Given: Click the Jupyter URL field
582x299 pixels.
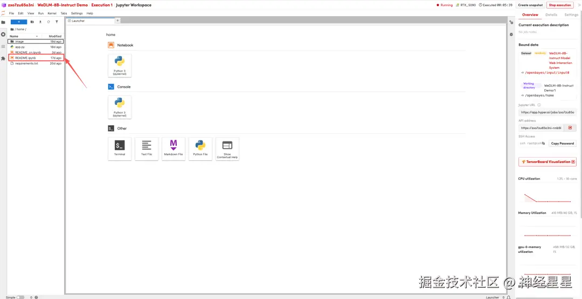Looking at the screenshot, I should click(547, 112).
